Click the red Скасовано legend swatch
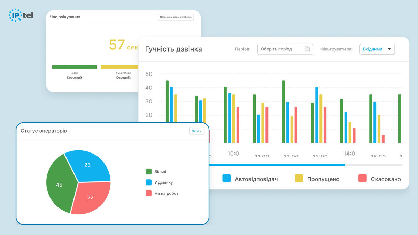 363,179
